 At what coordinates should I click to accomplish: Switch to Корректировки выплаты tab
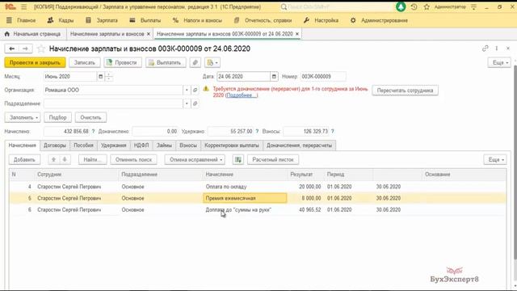pos(232,145)
